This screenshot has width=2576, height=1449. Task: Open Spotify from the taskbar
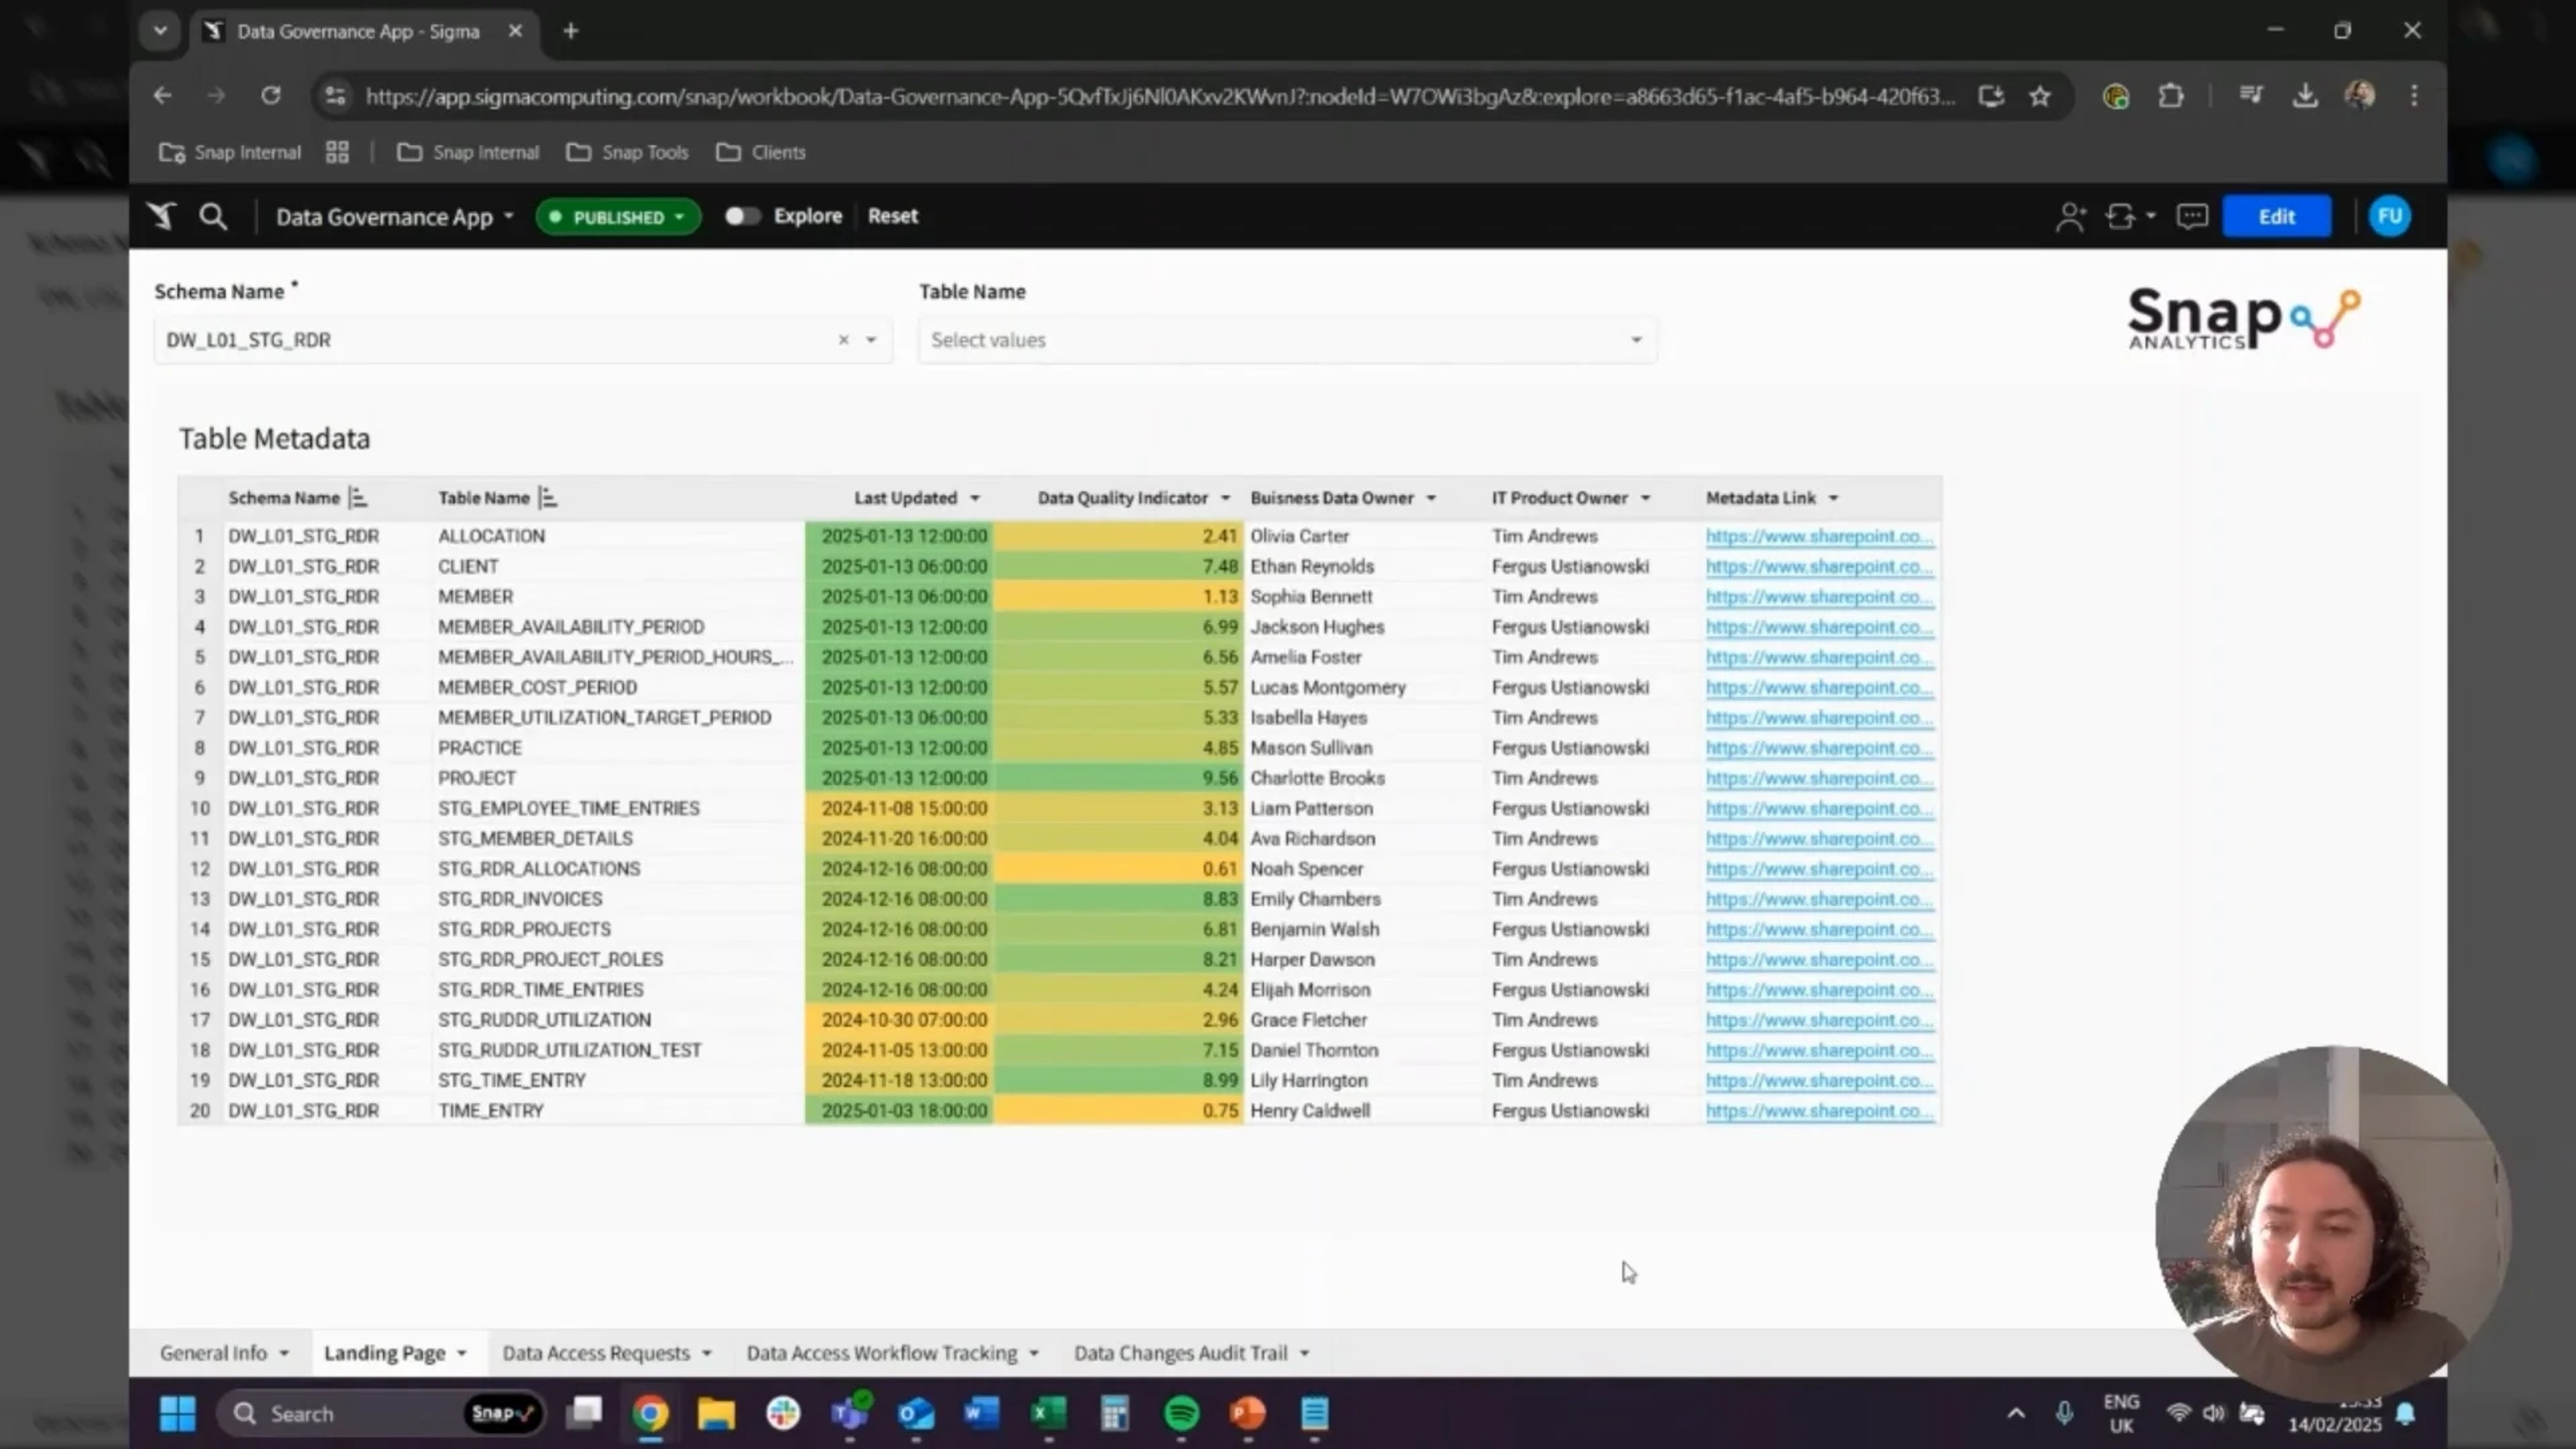point(1181,1413)
